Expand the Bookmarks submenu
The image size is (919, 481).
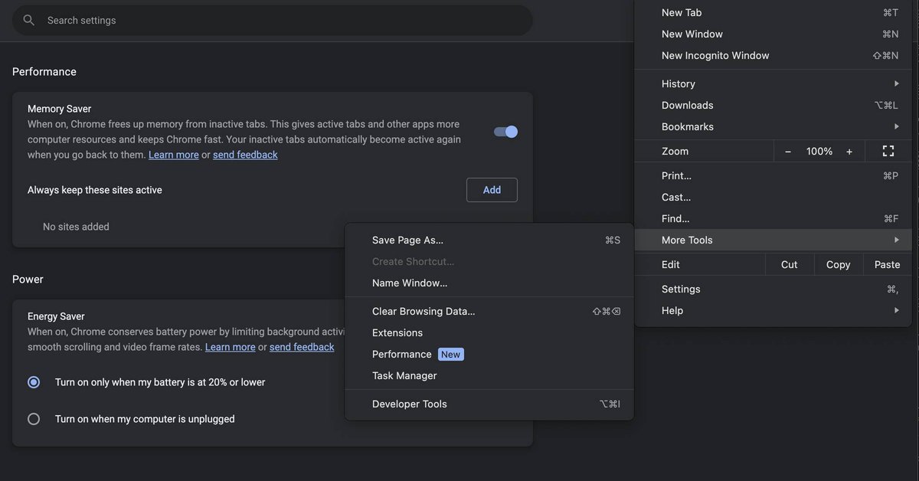pyautogui.click(x=896, y=126)
